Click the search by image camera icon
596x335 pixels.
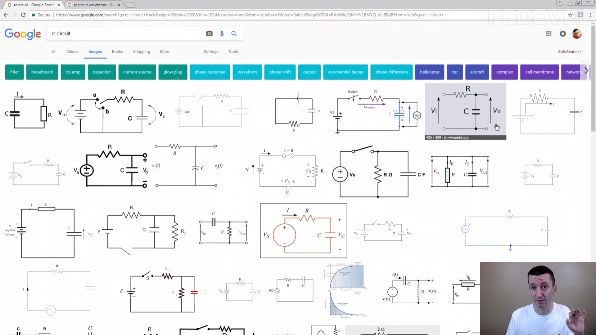[209, 33]
